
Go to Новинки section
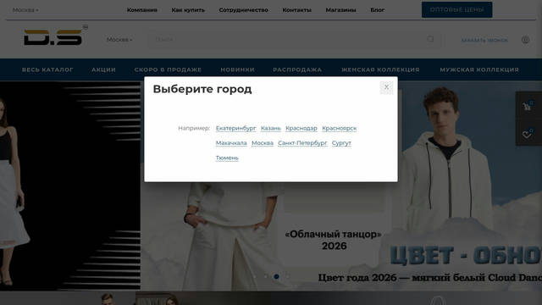click(237, 69)
